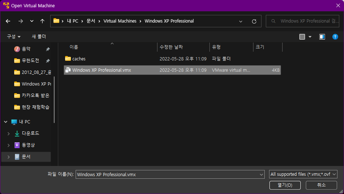Image resolution: width=344 pixels, height=194 pixels.
Task: Open 현장 체험학습 folder in sidebar
Action: coord(32,107)
